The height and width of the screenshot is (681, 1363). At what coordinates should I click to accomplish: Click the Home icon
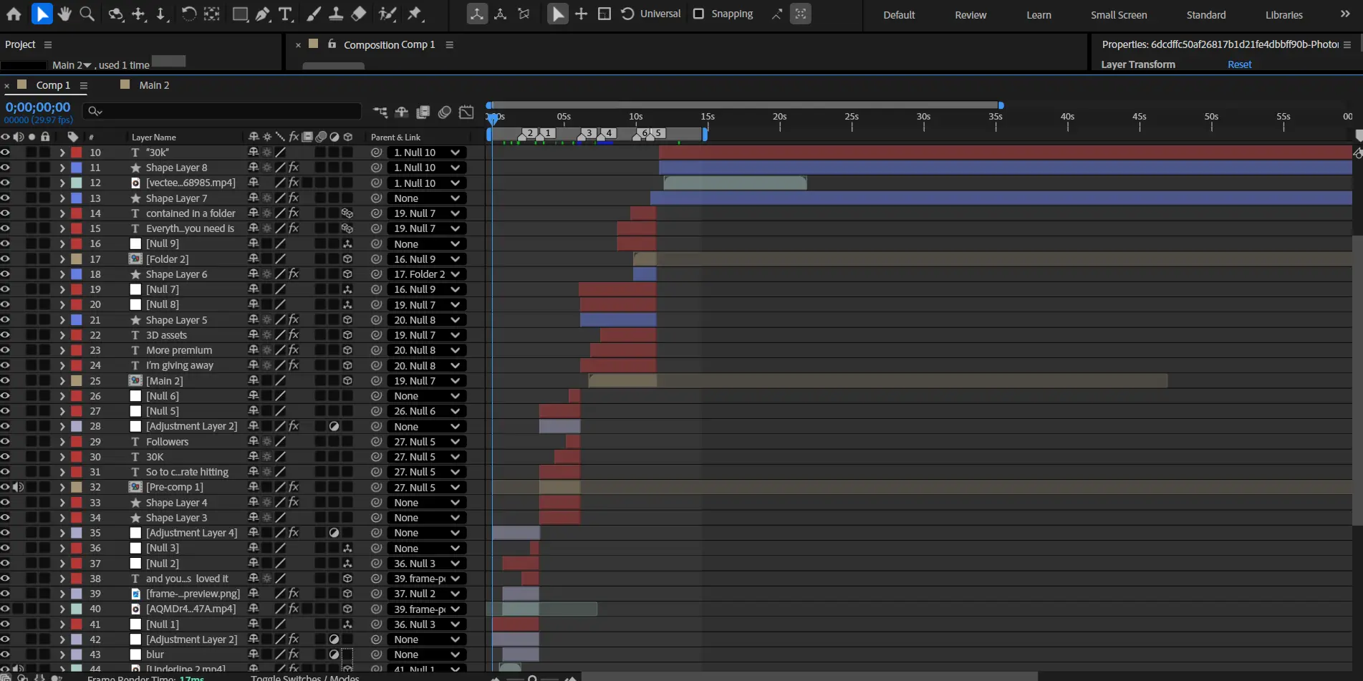pos(14,14)
